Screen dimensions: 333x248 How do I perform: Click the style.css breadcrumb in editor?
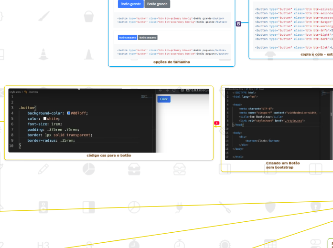15,92
